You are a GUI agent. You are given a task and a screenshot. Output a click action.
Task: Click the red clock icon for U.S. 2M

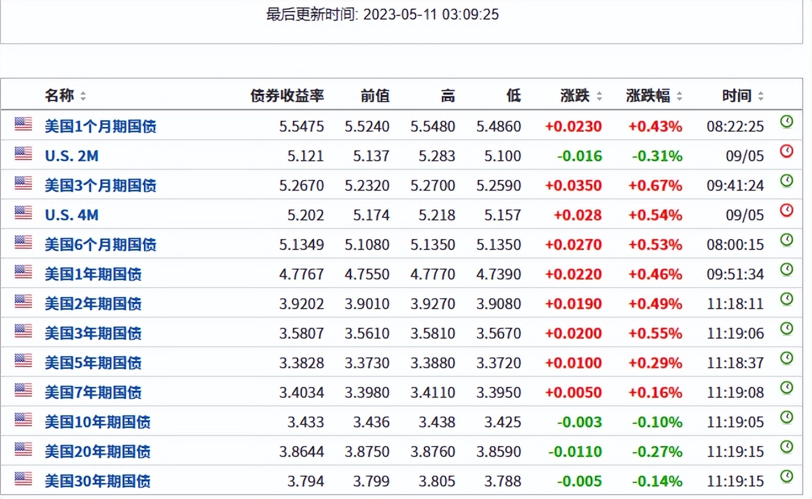(786, 150)
